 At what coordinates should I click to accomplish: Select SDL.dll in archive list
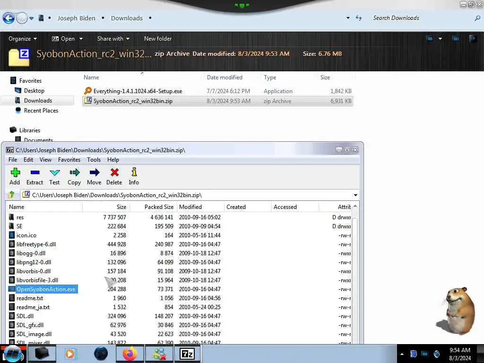pyautogui.click(x=25, y=316)
